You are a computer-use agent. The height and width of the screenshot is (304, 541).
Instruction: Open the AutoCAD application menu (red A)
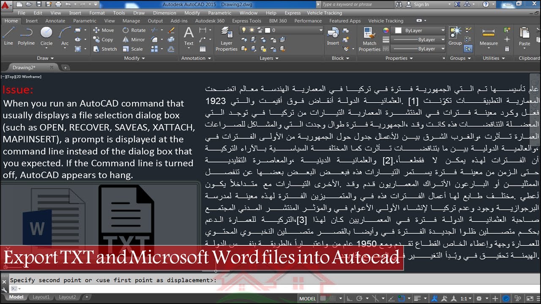pos(6,5)
